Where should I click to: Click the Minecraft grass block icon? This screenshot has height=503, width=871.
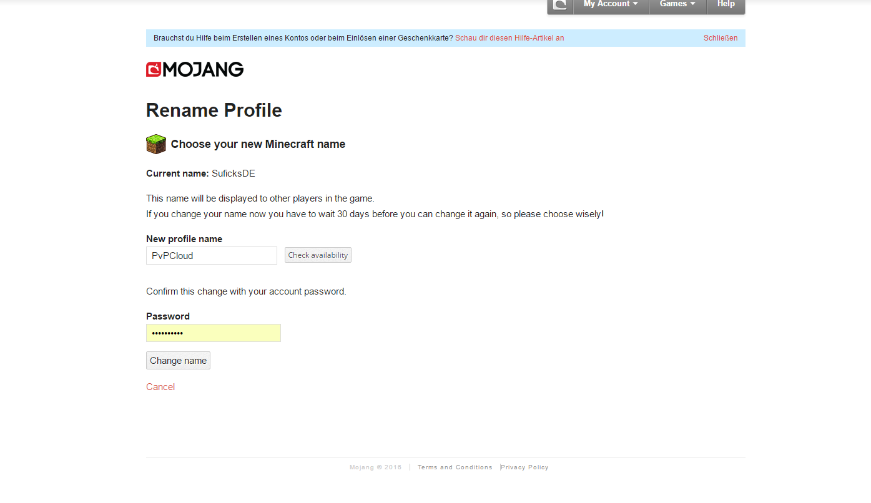(x=156, y=144)
